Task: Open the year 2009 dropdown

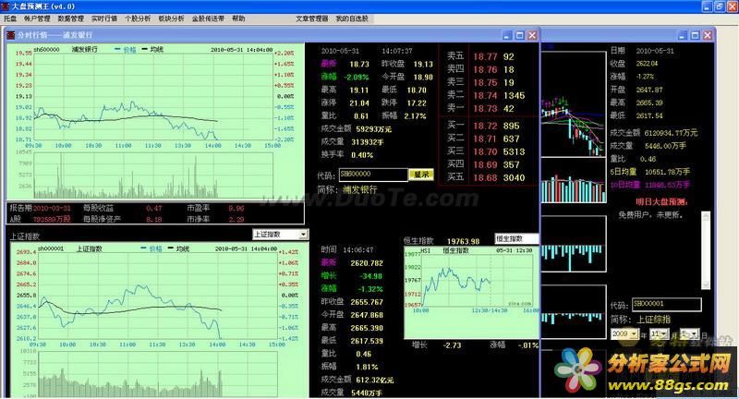Action: [x=634, y=333]
